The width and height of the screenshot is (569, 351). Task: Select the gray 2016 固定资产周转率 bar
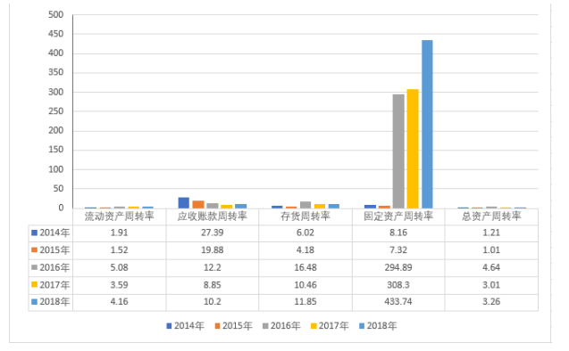pyautogui.click(x=398, y=151)
